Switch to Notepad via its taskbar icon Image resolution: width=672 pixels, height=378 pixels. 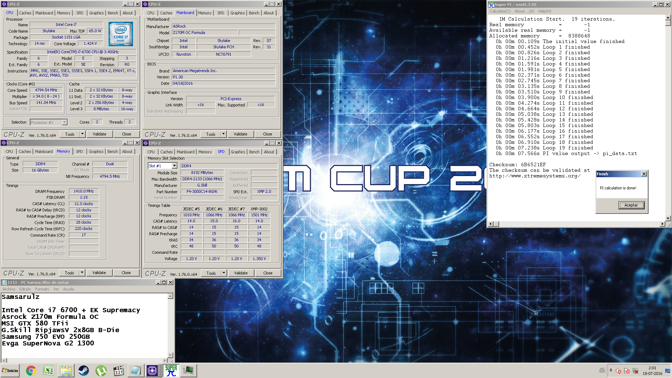[x=135, y=371]
